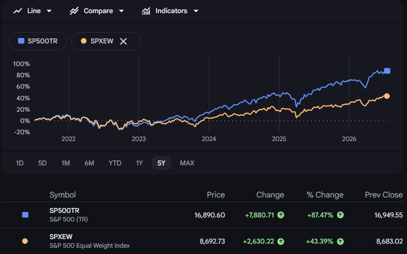The image size is (407, 254).
Task: Click the orange SPXEW endpoint marker on chart
Action: (387, 96)
